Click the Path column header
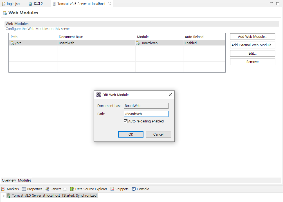This screenshot has width=283, height=202. point(33,37)
